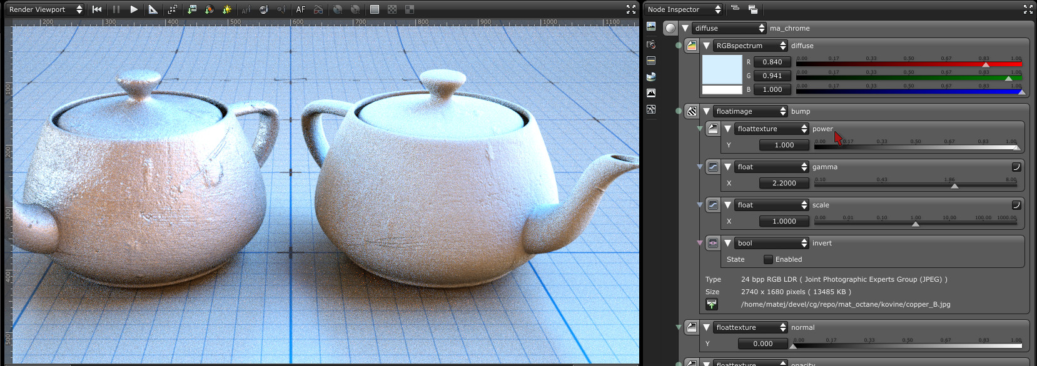The height and width of the screenshot is (366, 1037).
Task: Start the render with the play button
Action: coord(134,9)
